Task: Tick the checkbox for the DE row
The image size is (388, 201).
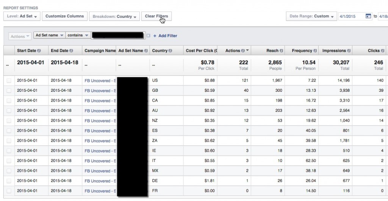Action: click(9, 181)
